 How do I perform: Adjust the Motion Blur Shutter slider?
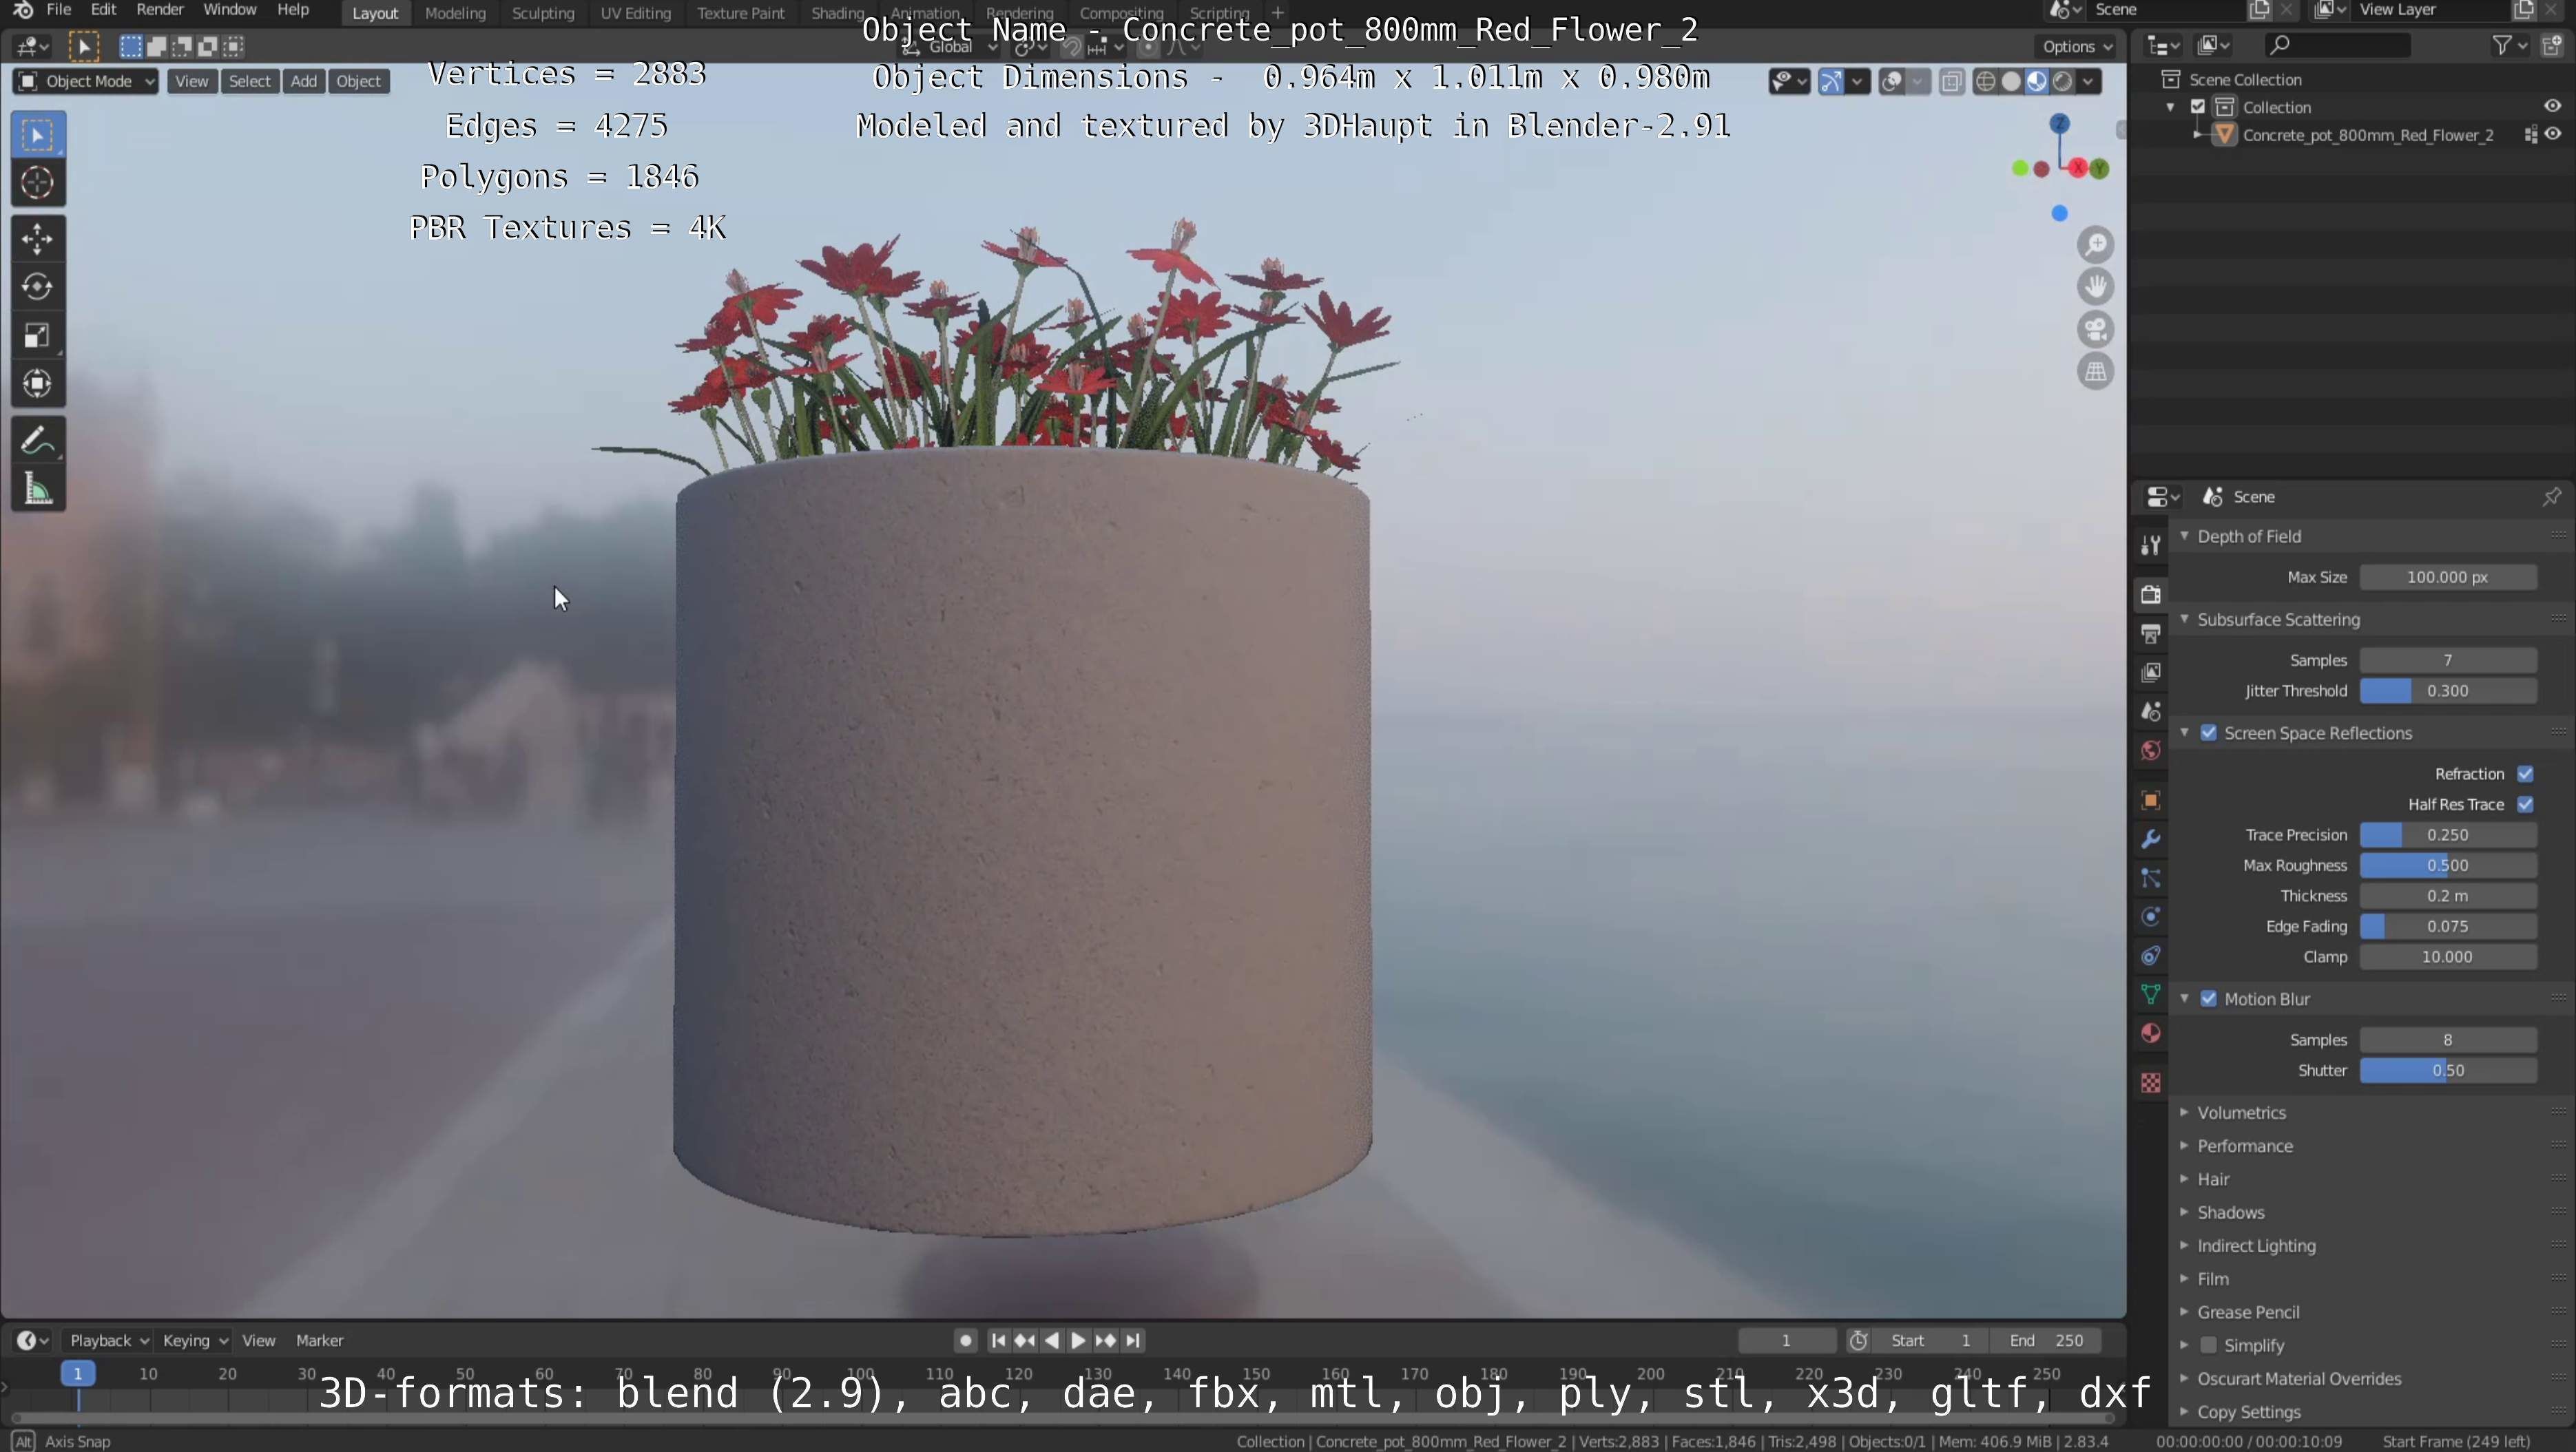(x=2447, y=1071)
